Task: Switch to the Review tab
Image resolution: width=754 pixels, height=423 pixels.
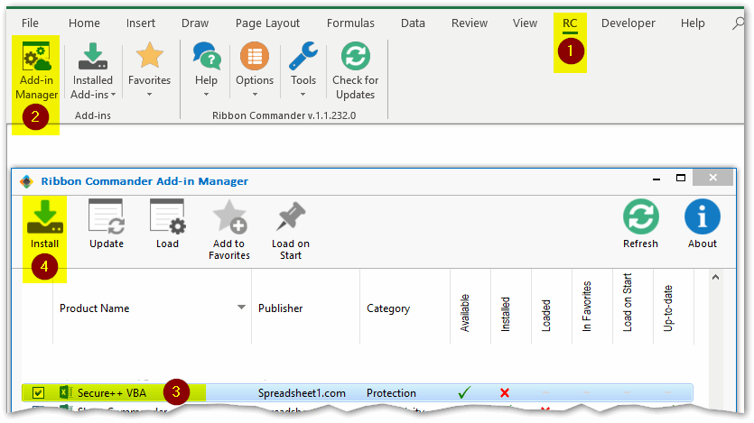Action: click(470, 23)
